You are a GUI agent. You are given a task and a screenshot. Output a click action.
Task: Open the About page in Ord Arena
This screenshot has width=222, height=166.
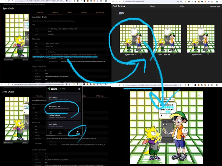point(152,6)
